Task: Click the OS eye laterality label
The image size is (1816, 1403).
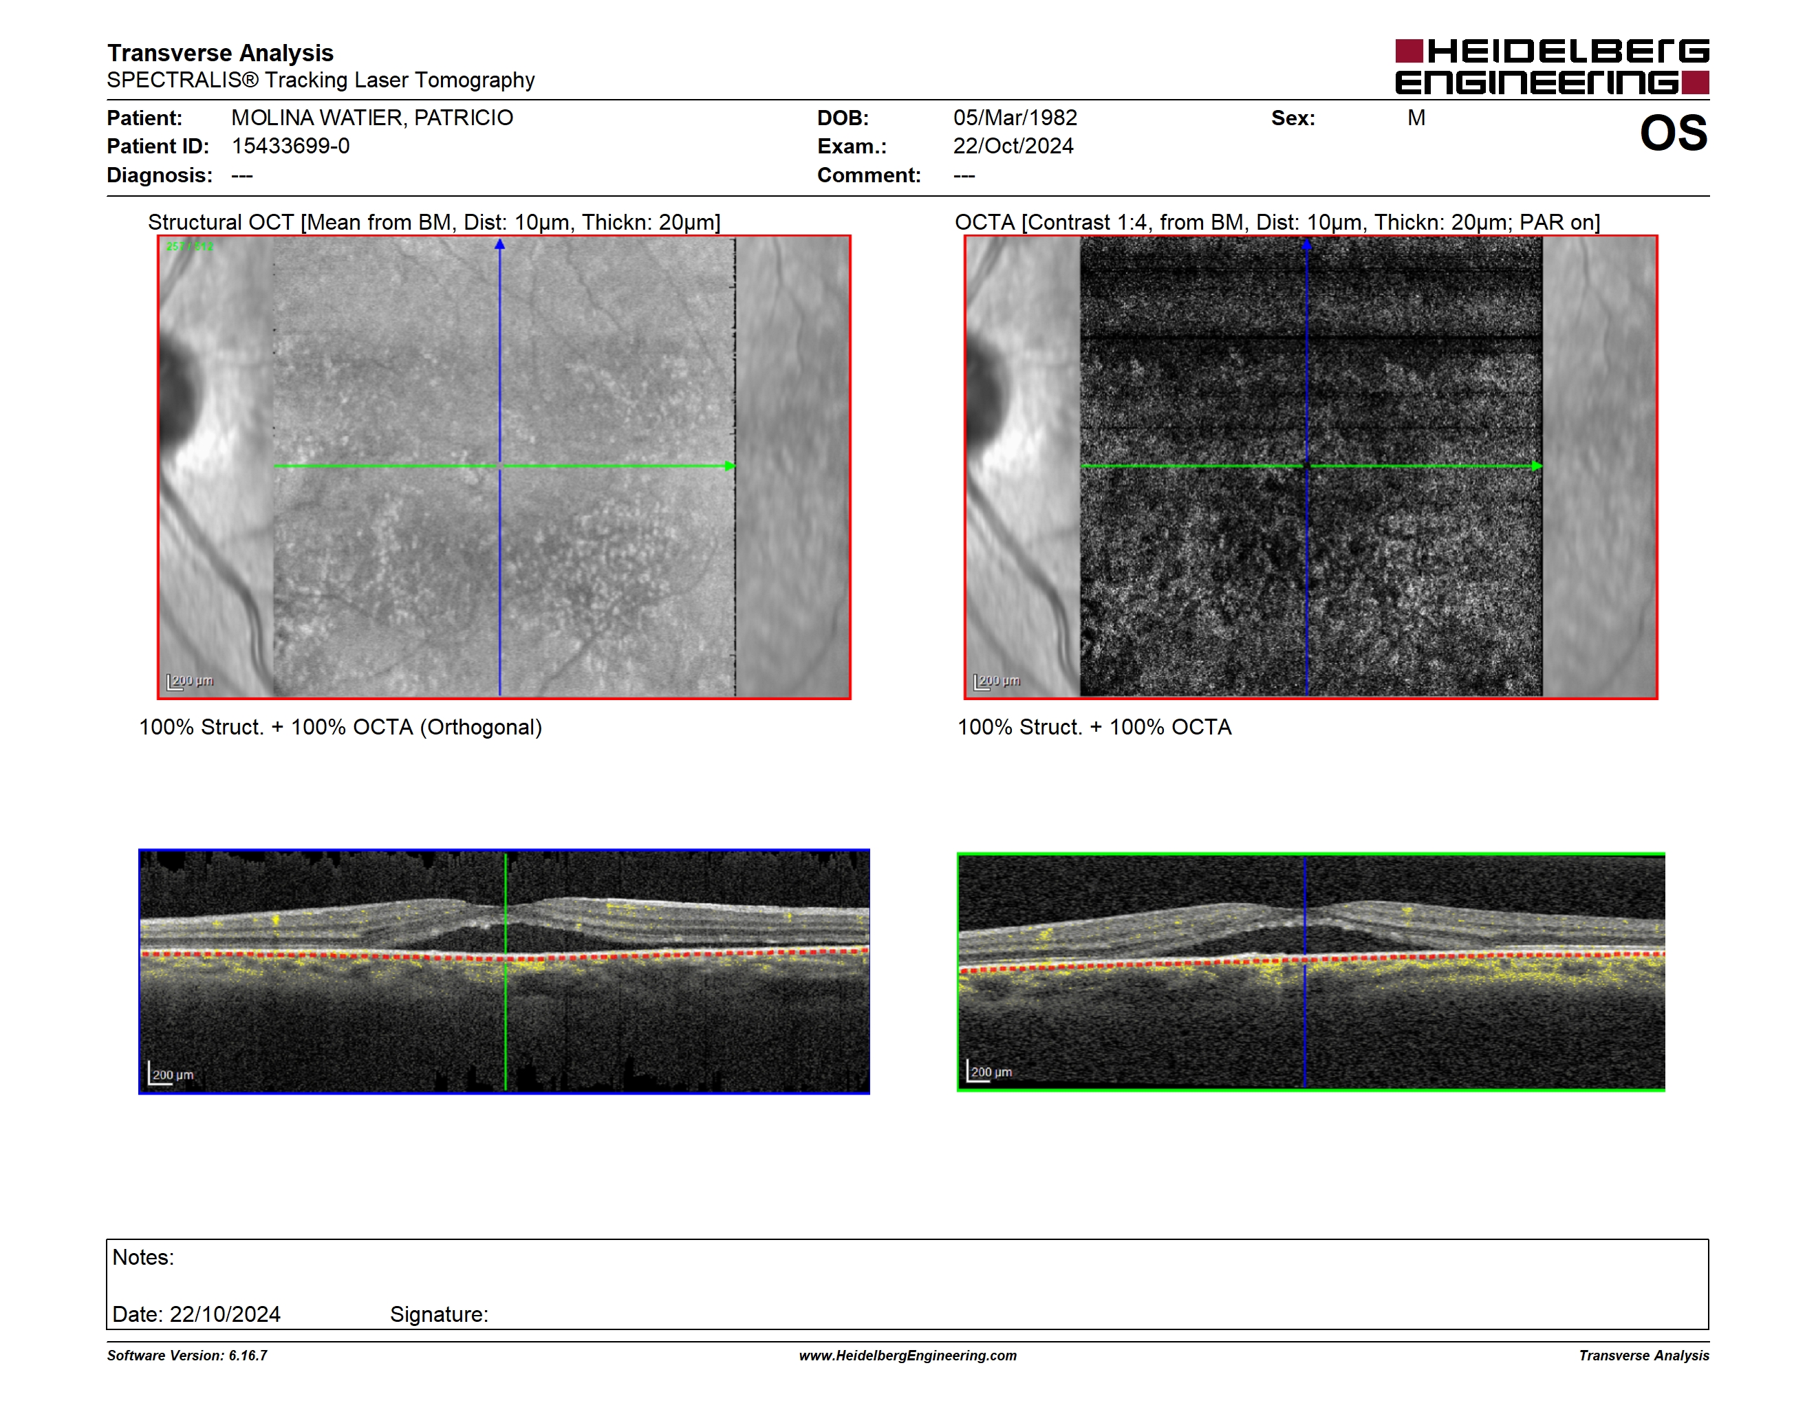Action: (x=1673, y=133)
